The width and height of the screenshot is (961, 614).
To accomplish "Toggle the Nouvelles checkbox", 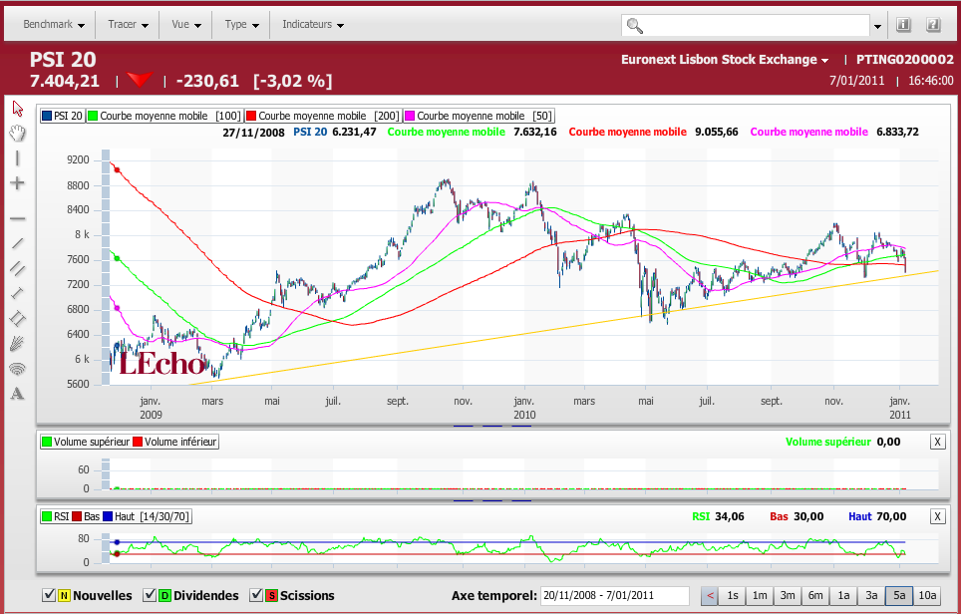I will coord(49,595).
